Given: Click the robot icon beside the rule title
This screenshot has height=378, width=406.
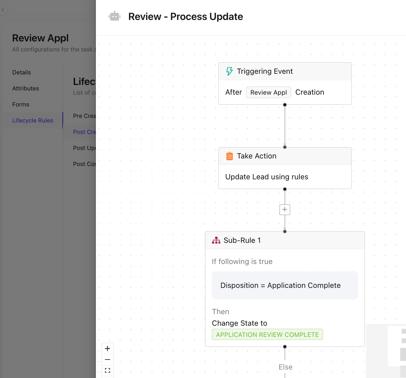Looking at the screenshot, I should 114,16.
